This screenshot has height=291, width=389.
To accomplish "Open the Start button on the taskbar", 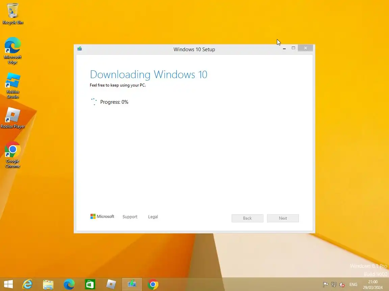I will coord(8,284).
